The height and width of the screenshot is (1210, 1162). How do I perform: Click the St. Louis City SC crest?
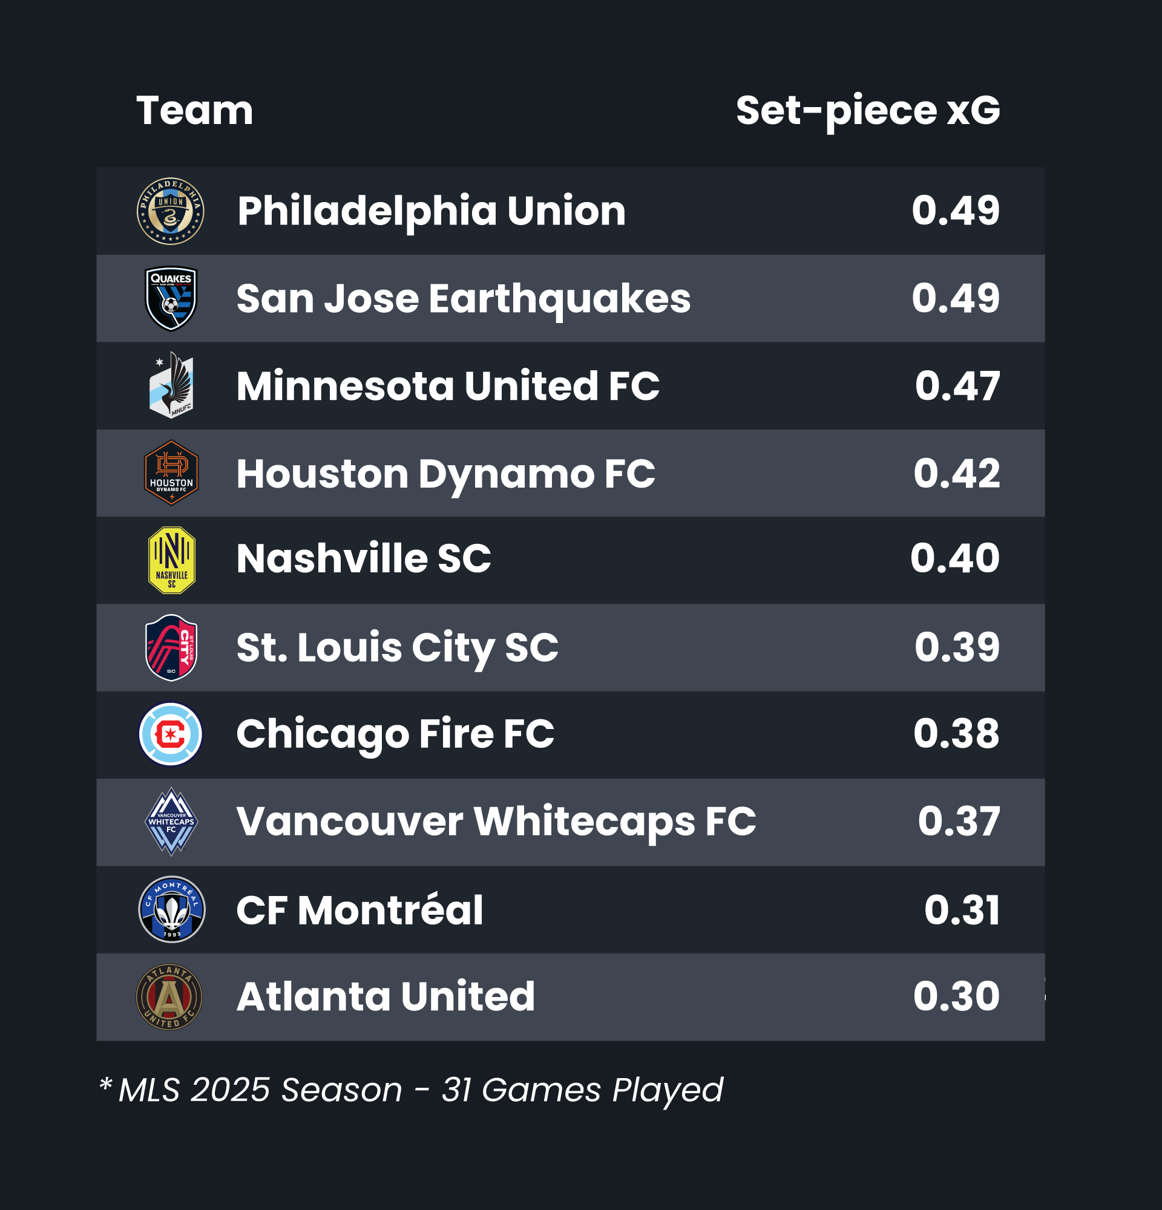pyautogui.click(x=171, y=647)
